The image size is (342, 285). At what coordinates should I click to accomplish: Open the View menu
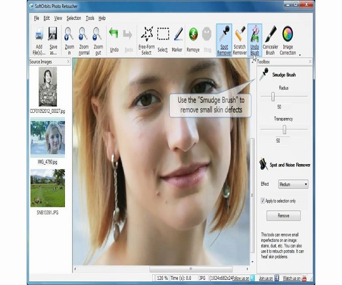click(58, 18)
